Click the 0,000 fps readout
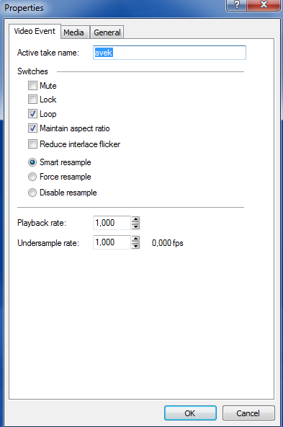Screen dimensions: 283x427 click(x=168, y=243)
